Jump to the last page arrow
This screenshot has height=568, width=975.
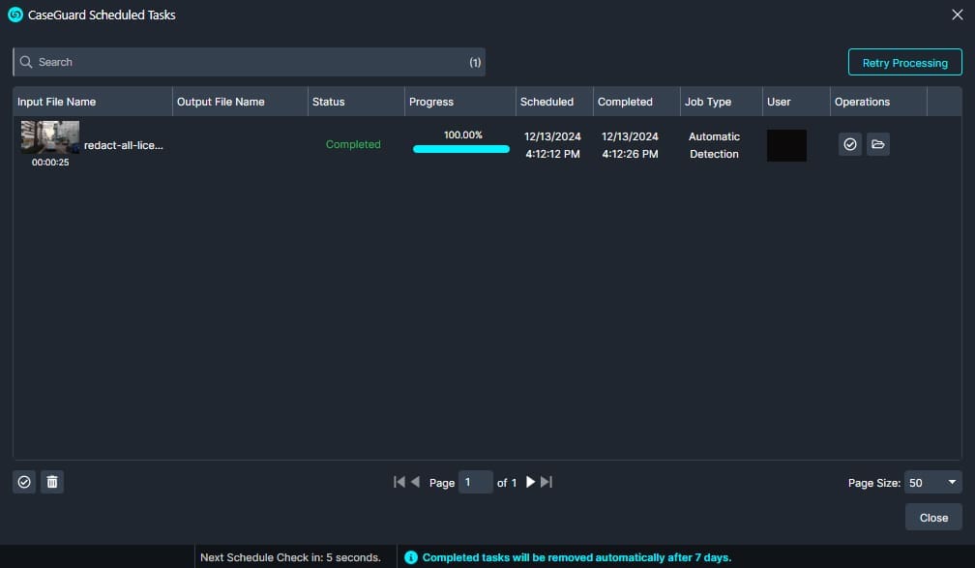point(546,481)
